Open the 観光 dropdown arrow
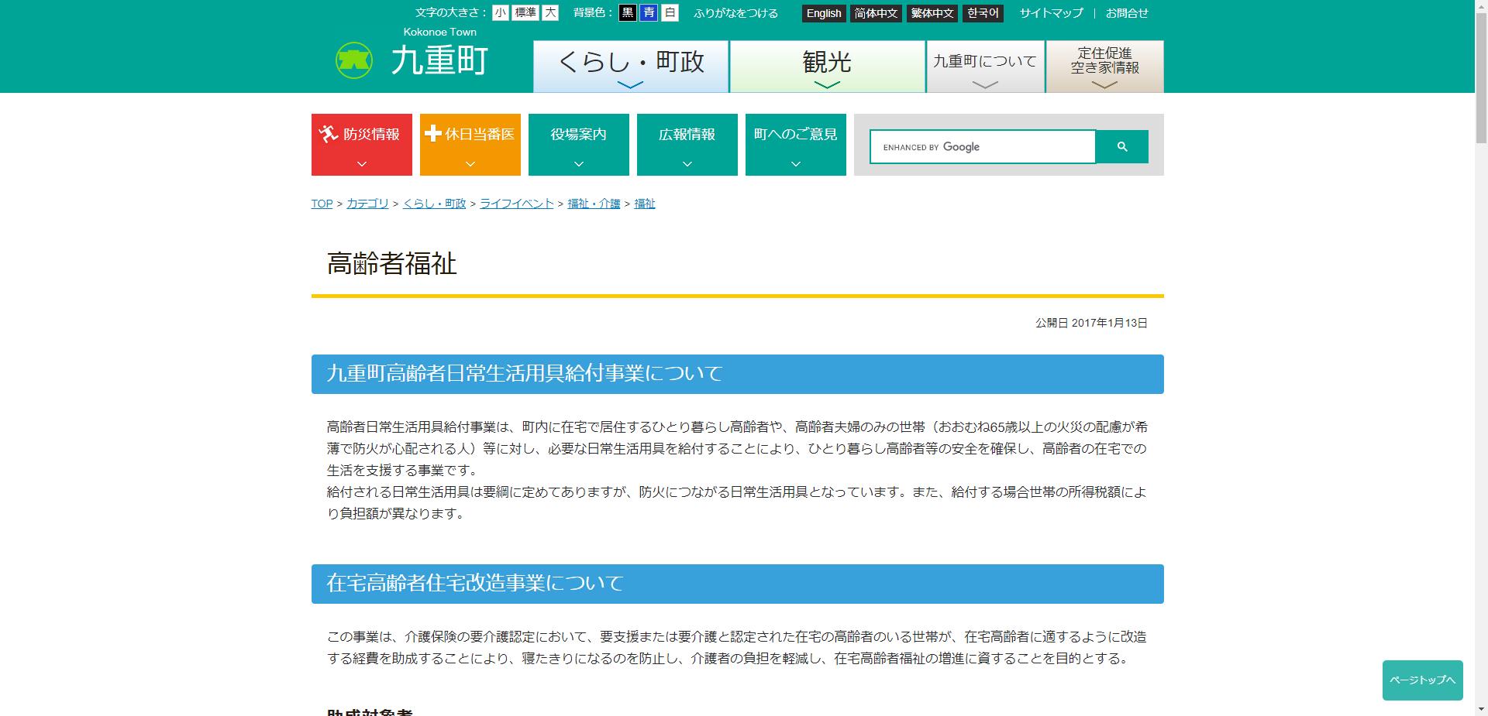This screenshot has height=716, width=1488. point(826,85)
